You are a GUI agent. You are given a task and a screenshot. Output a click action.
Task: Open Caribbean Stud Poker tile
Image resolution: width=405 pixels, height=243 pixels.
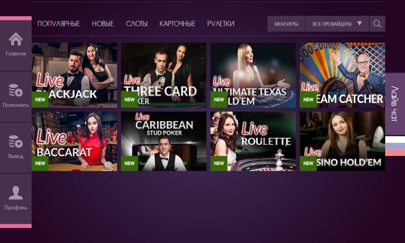(x=164, y=141)
